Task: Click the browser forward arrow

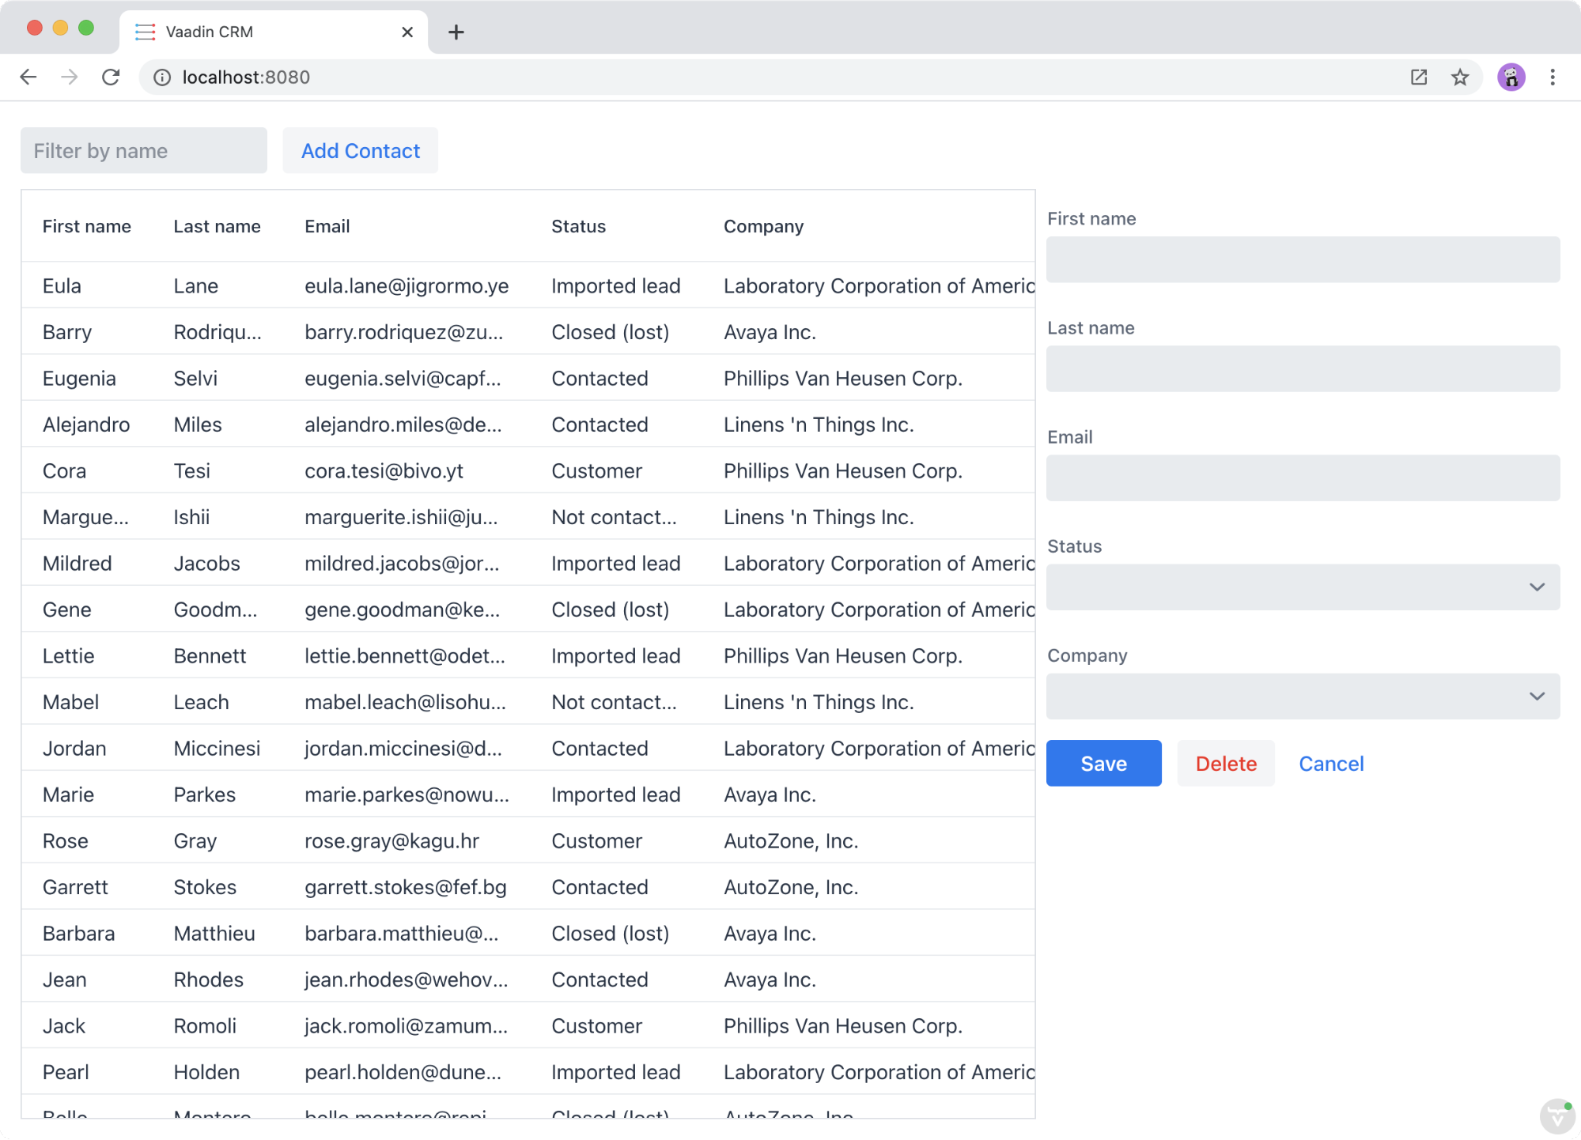Action: click(x=70, y=77)
